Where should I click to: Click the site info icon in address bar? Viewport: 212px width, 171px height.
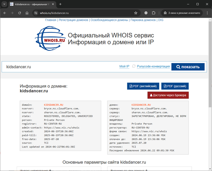tap(36, 13)
